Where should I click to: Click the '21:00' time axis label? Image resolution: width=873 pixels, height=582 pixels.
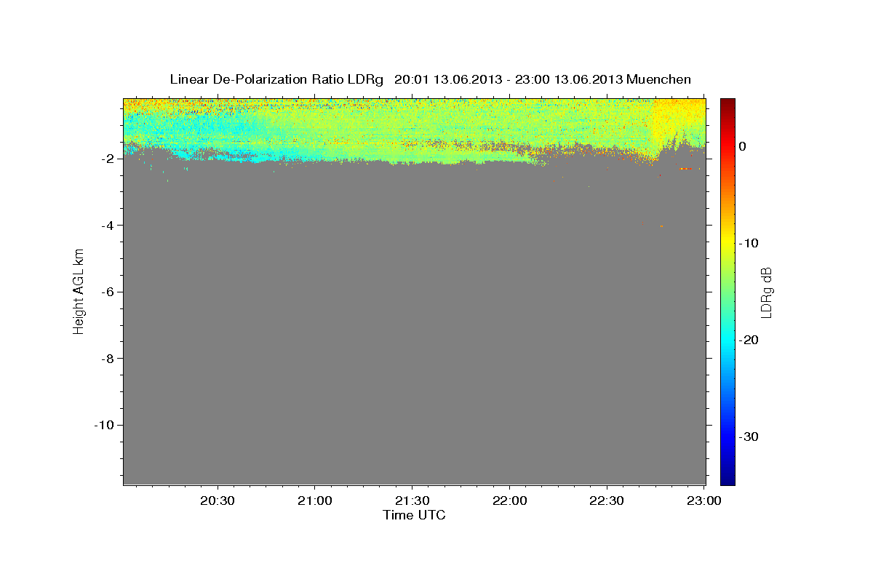(x=315, y=501)
